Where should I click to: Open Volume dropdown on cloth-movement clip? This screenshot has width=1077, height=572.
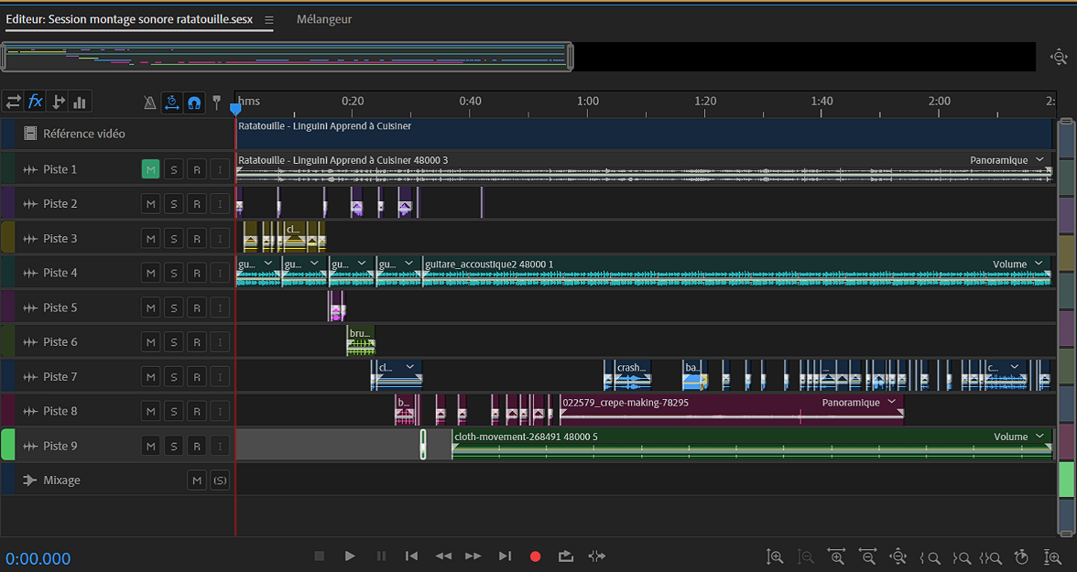1039,437
